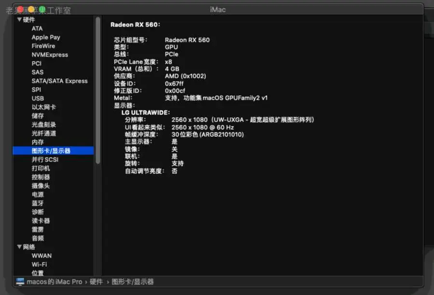Viewport: 434px width, 295px height.
Task: Select 以太网卡 ethernet cards entry
Action: [x=44, y=107]
